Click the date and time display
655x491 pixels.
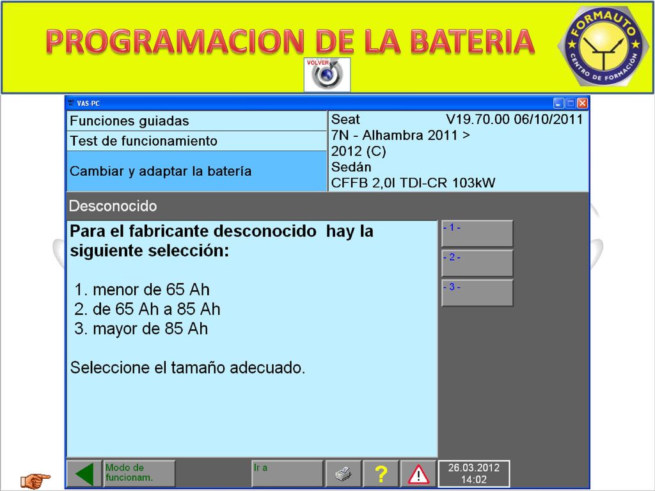(474, 474)
